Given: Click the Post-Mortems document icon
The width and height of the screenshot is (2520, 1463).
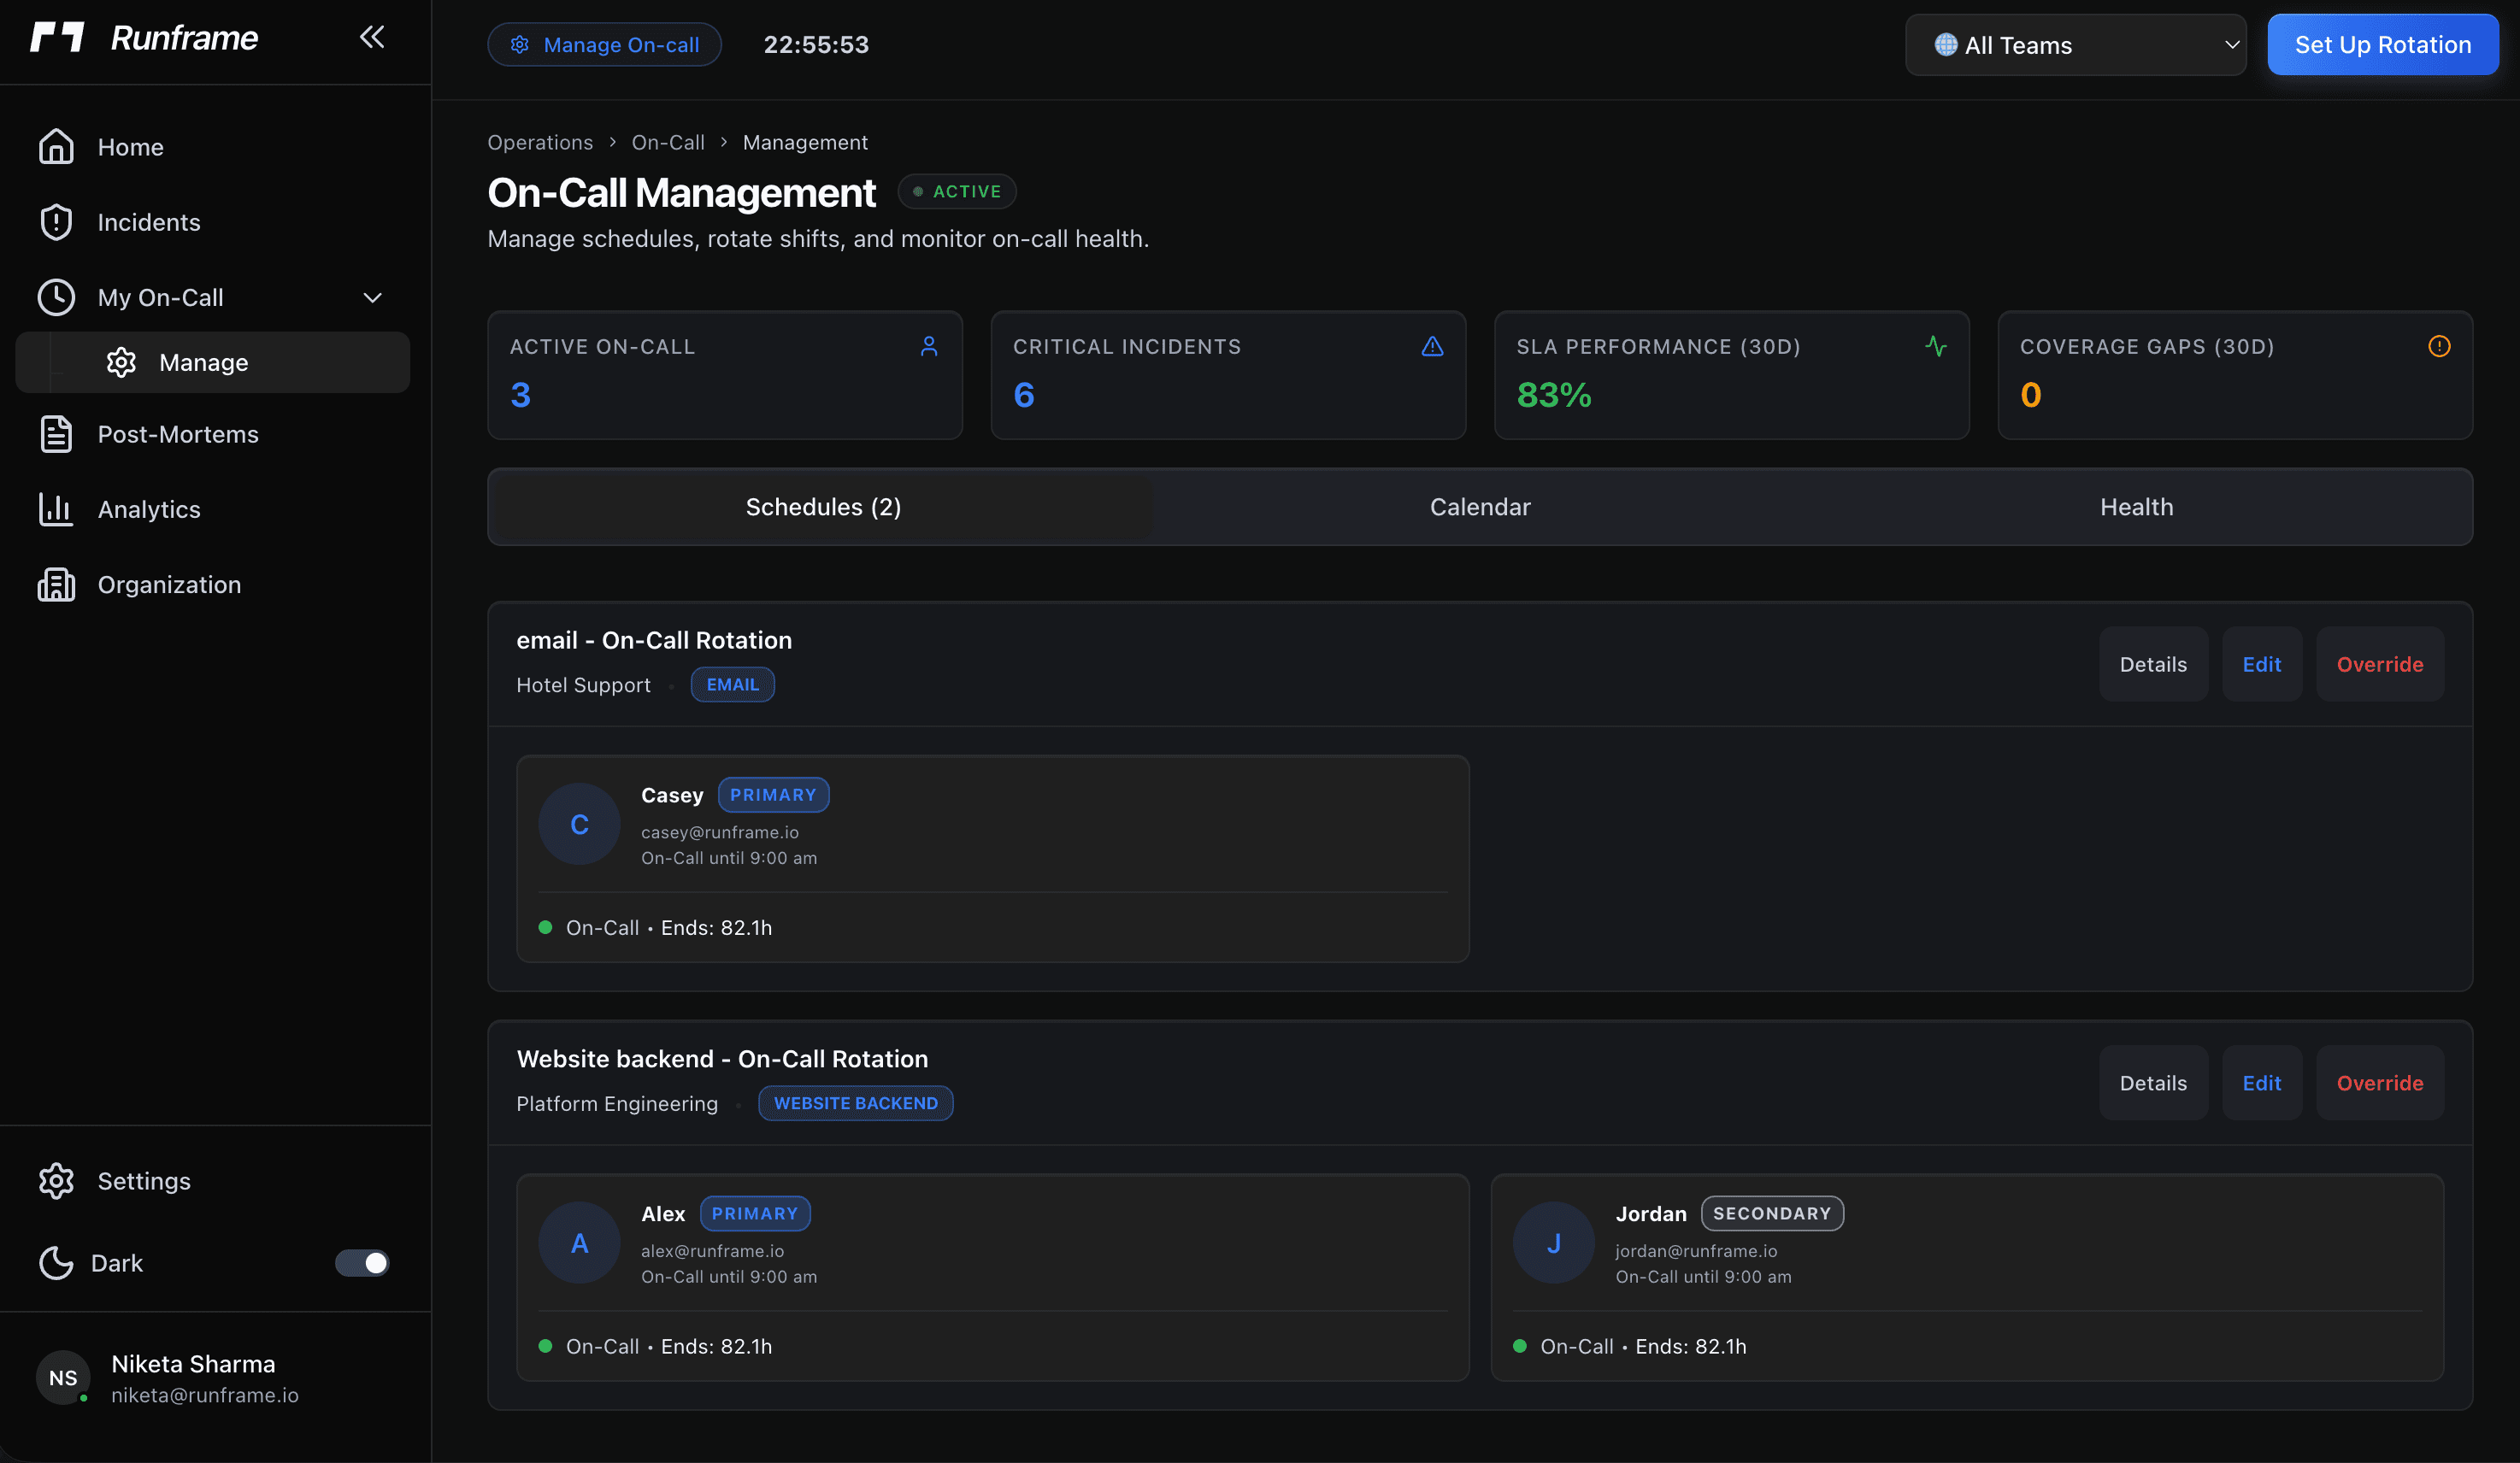Looking at the screenshot, I should coord(56,433).
